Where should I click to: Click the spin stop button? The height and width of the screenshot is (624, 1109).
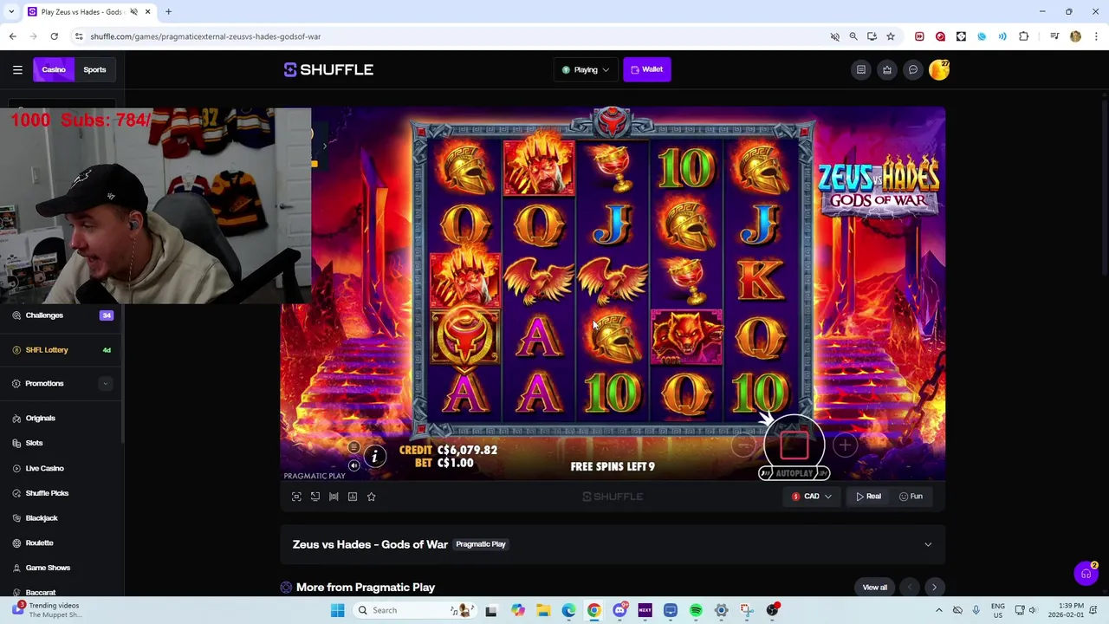(794, 445)
